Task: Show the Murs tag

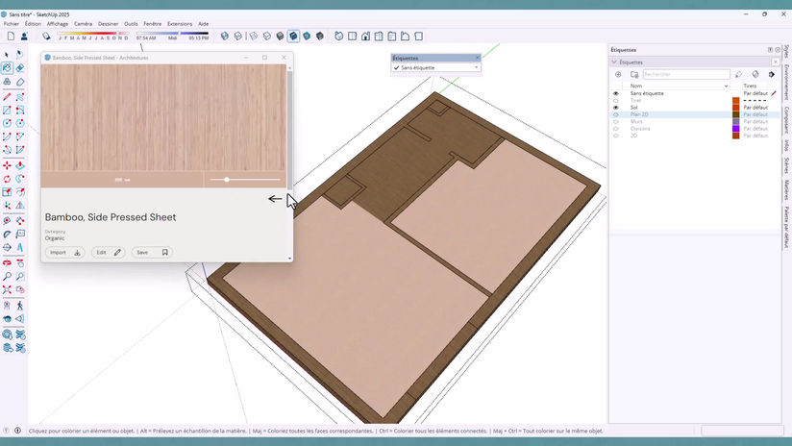Action: pyautogui.click(x=616, y=122)
